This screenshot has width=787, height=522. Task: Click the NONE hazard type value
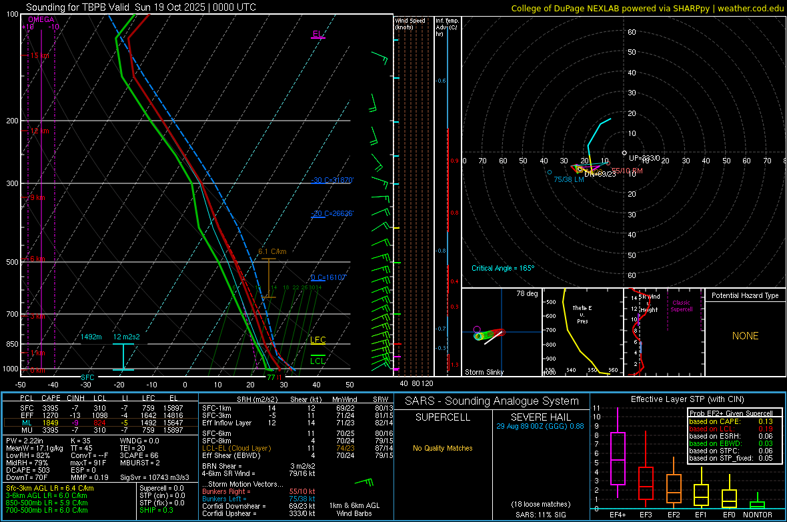click(x=746, y=336)
